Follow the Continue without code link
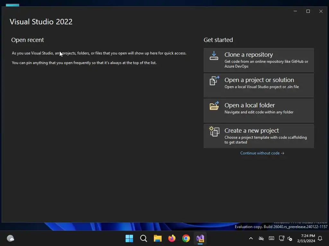 [262, 153]
